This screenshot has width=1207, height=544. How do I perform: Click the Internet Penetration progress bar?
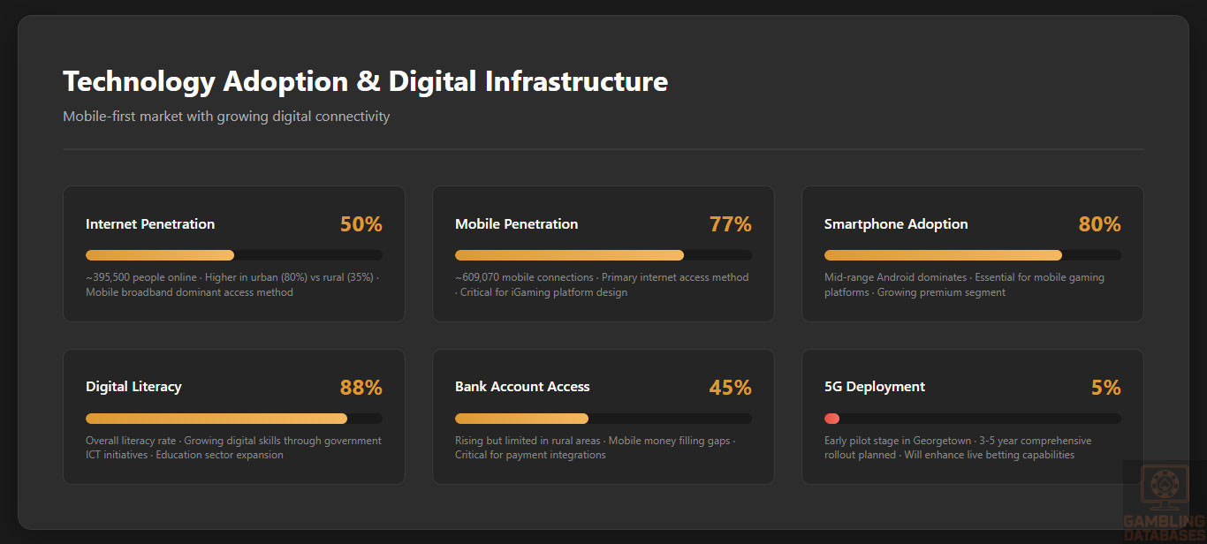(x=234, y=255)
